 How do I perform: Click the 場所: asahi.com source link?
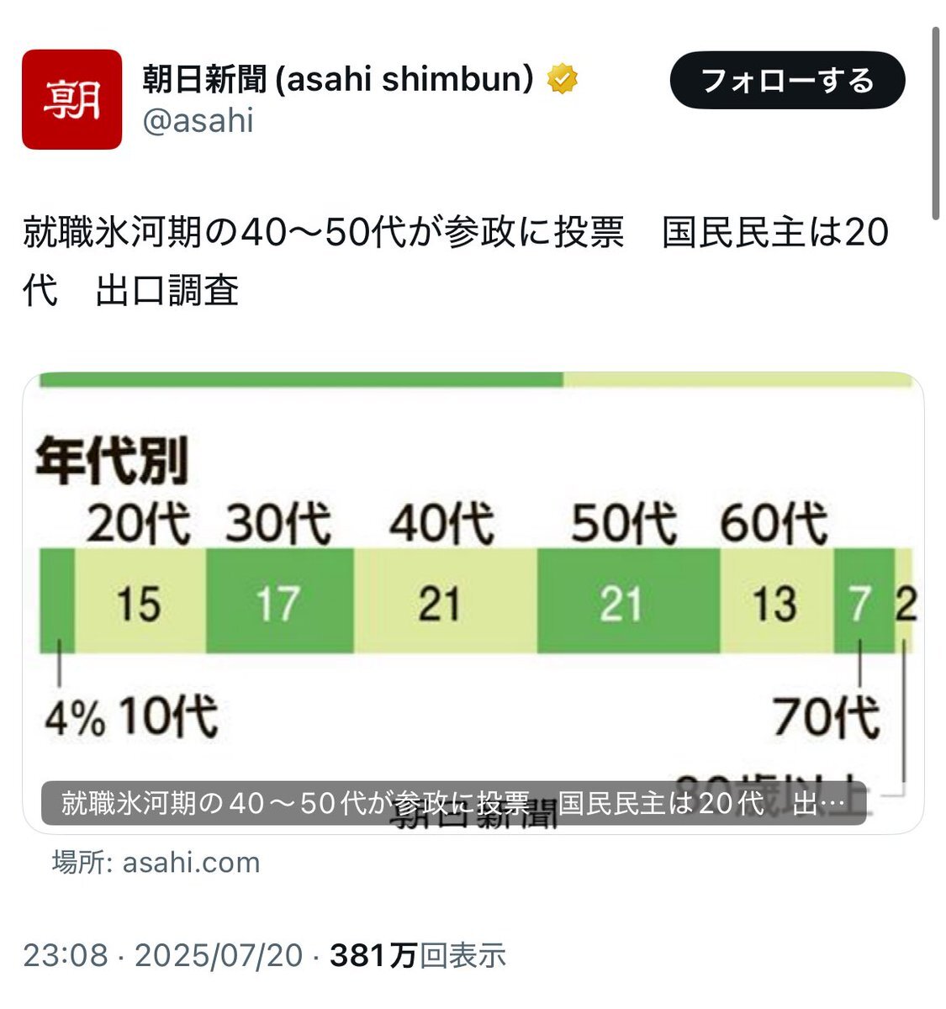[x=156, y=862]
